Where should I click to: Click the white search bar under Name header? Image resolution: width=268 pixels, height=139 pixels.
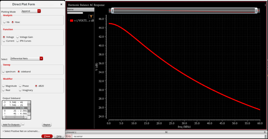pos(75,13)
